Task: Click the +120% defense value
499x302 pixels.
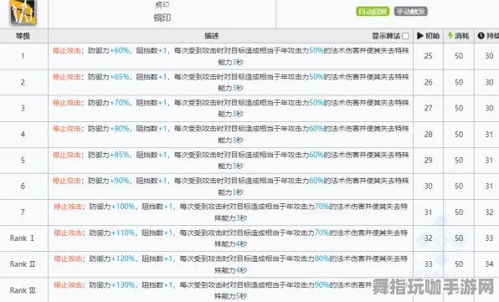Action: click(x=123, y=258)
